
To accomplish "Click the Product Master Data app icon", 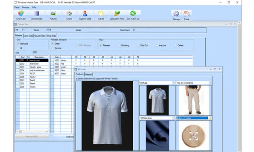I will coord(16,2).
